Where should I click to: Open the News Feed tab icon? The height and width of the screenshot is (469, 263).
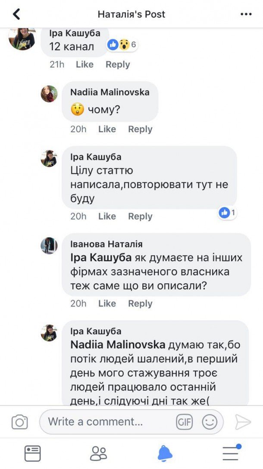[33, 453]
